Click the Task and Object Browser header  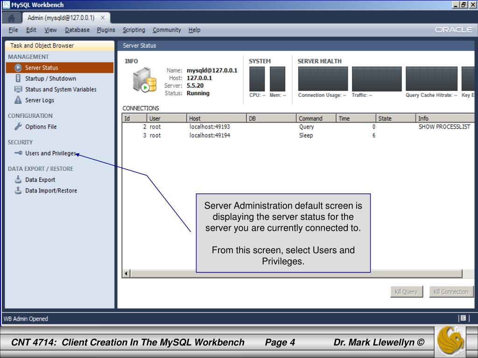click(60, 45)
